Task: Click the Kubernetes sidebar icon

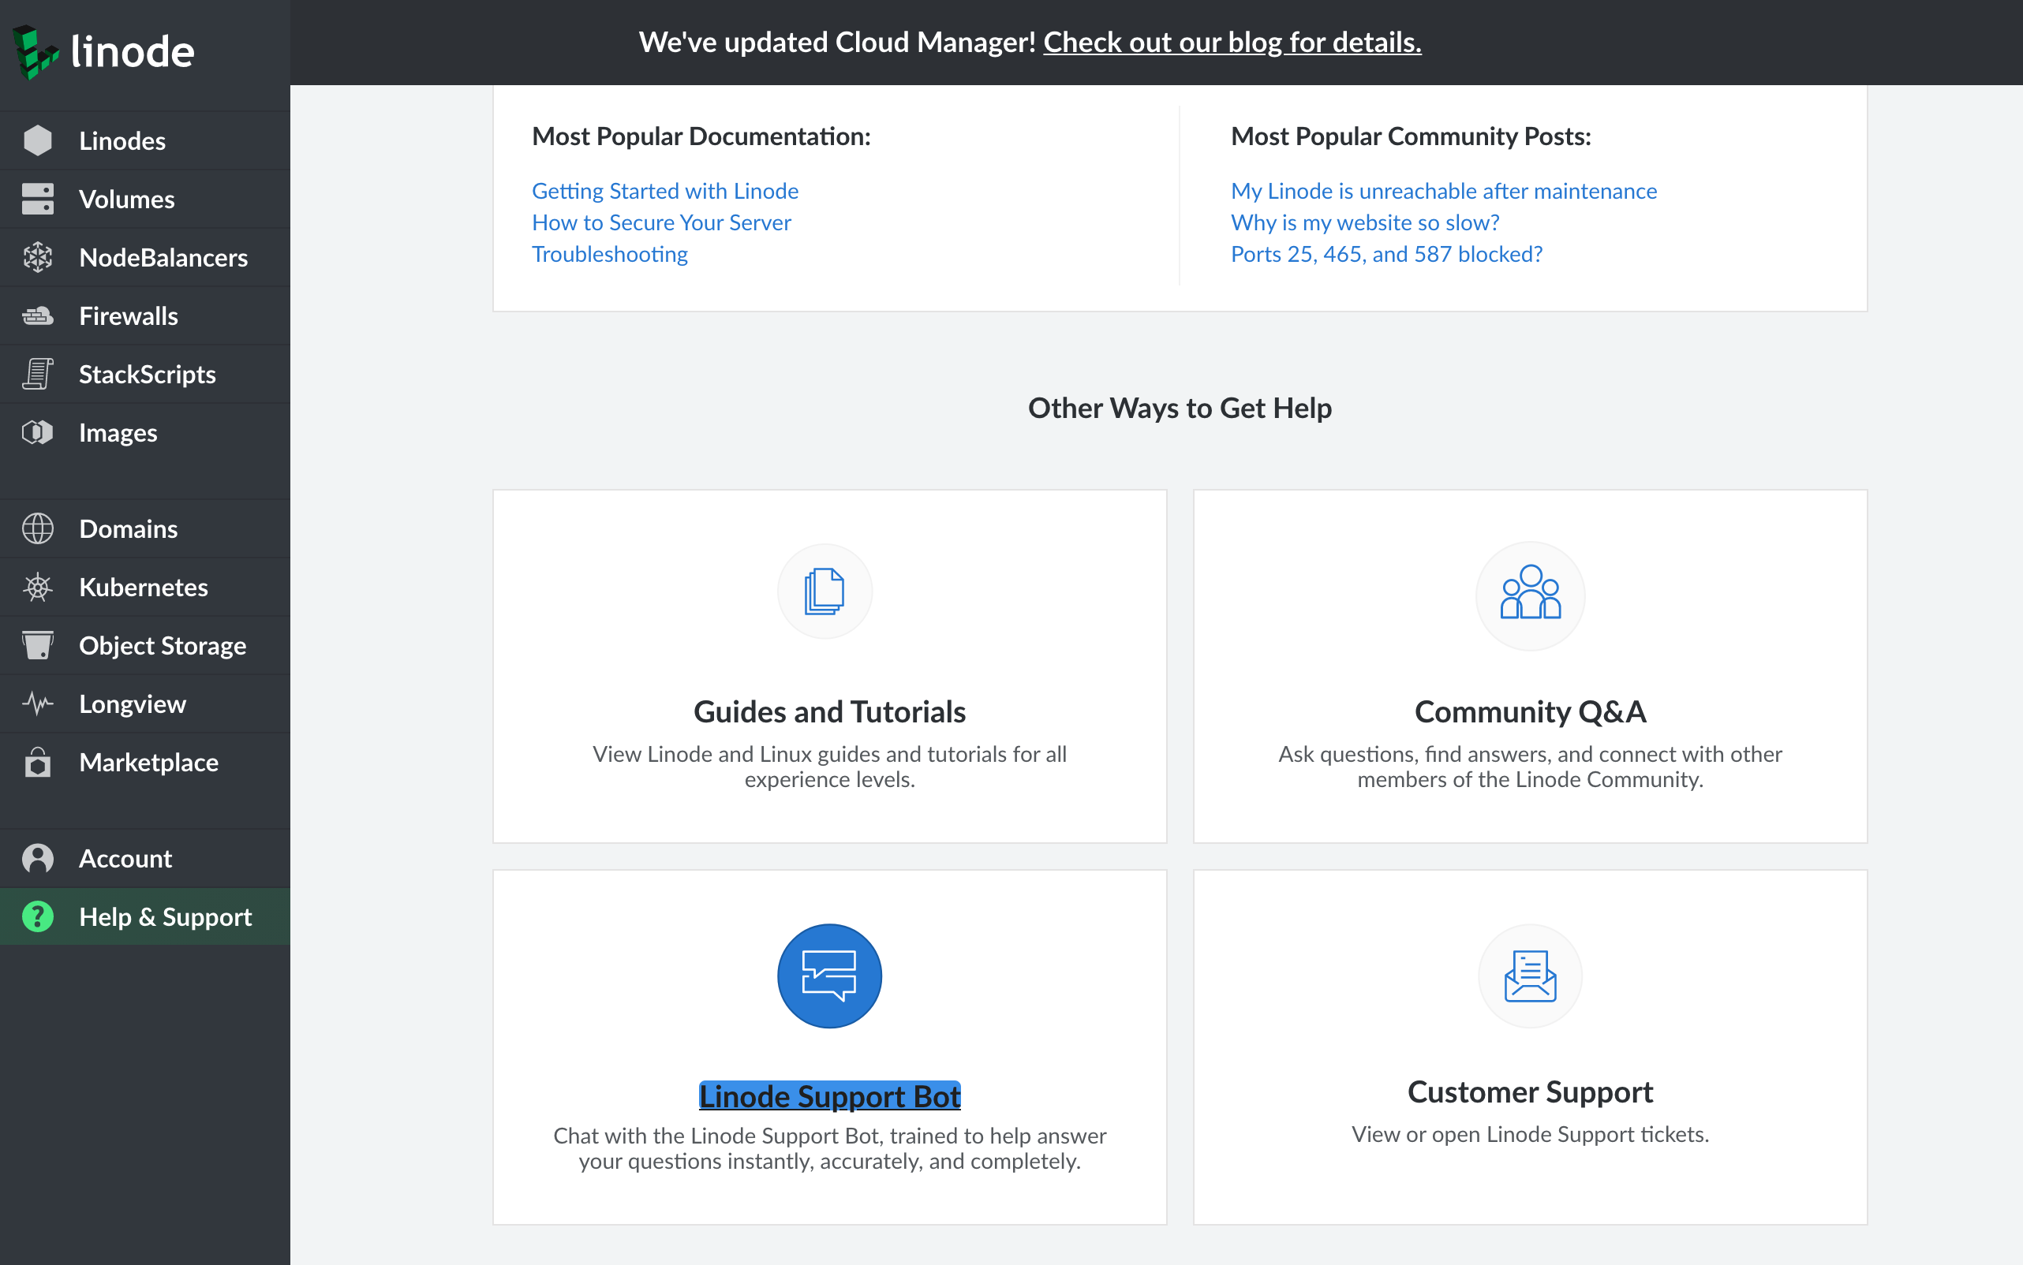Action: pyautogui.click(x=36, y=588)
